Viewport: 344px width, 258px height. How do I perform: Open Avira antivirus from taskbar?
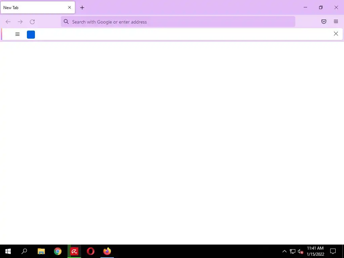[x=74, y=251]
